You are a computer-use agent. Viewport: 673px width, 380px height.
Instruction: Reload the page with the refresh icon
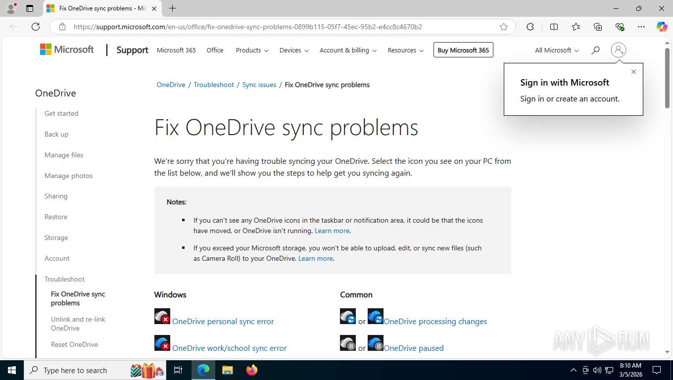(36, 27)
